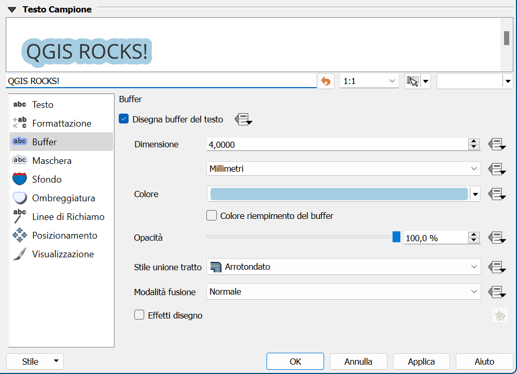
Task: Open the Formattazione tab
Action: 61,123
